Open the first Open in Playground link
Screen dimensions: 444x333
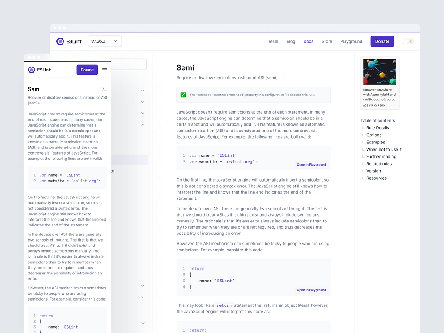click(x=311, y=164)
